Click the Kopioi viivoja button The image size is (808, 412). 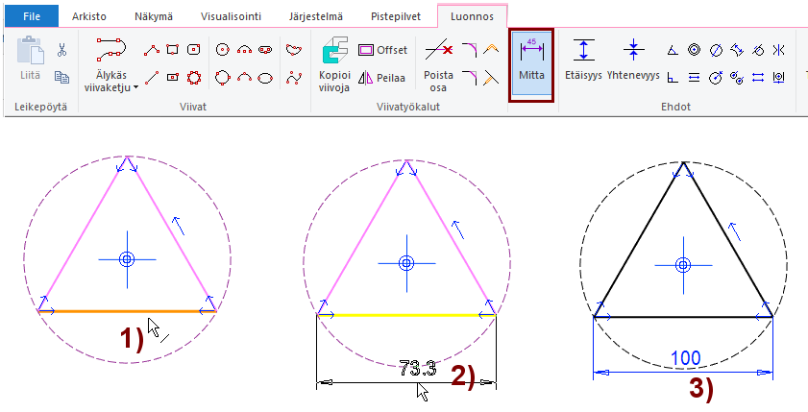[334, 64]
